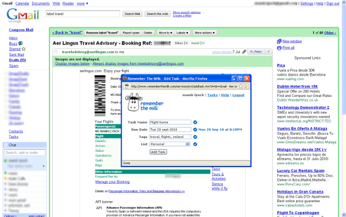This screenshot has height=217, width=346.
Task: Remove the Inbox label with its X
Action: click(186, 43)
